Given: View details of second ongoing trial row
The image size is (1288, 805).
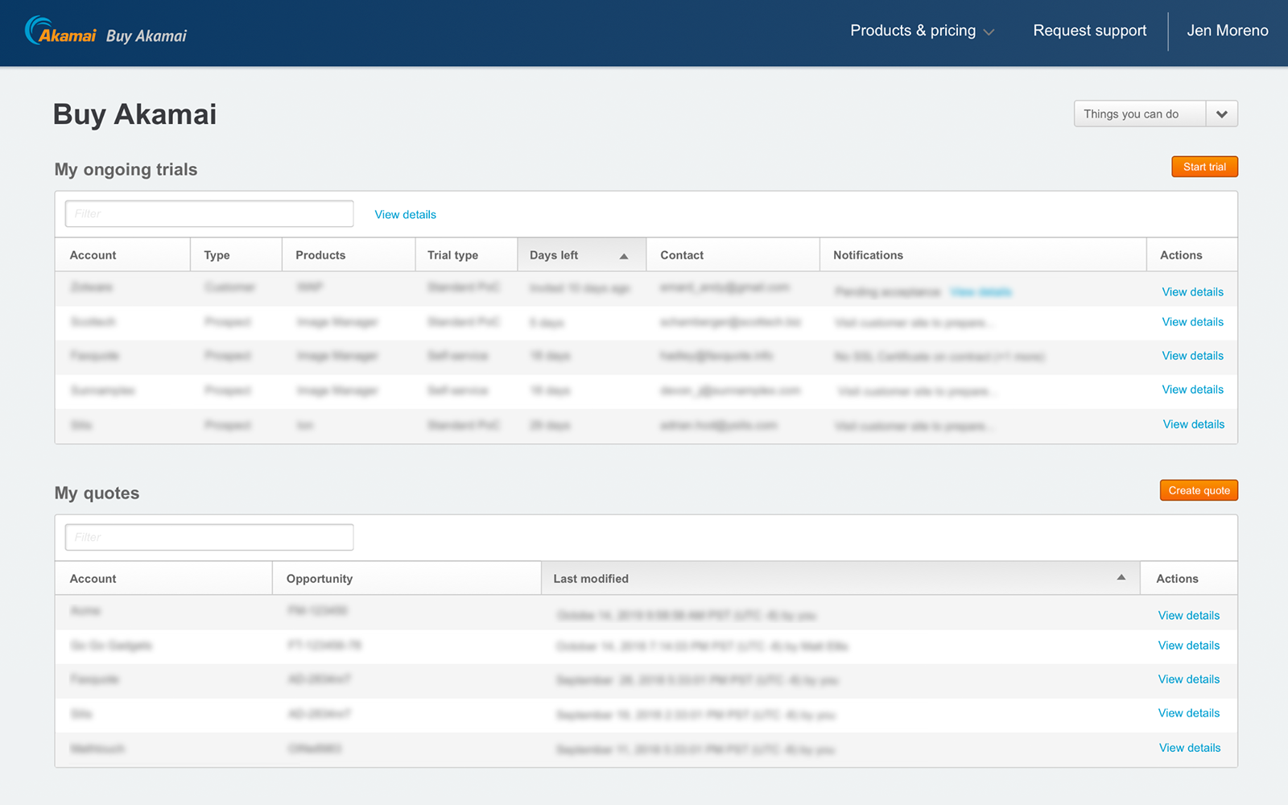Looking at the screenshot, I should (x=1192, y=321).
